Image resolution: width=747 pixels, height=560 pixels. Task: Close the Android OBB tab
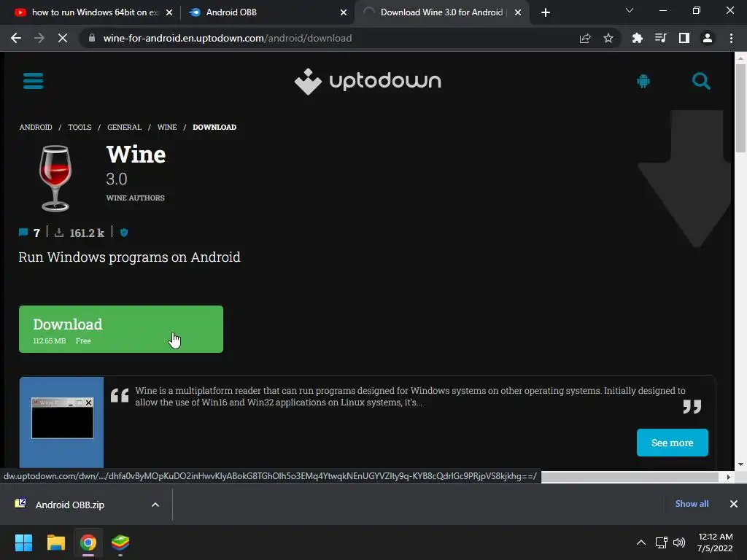pyautogui.click(x=344, y=12)
